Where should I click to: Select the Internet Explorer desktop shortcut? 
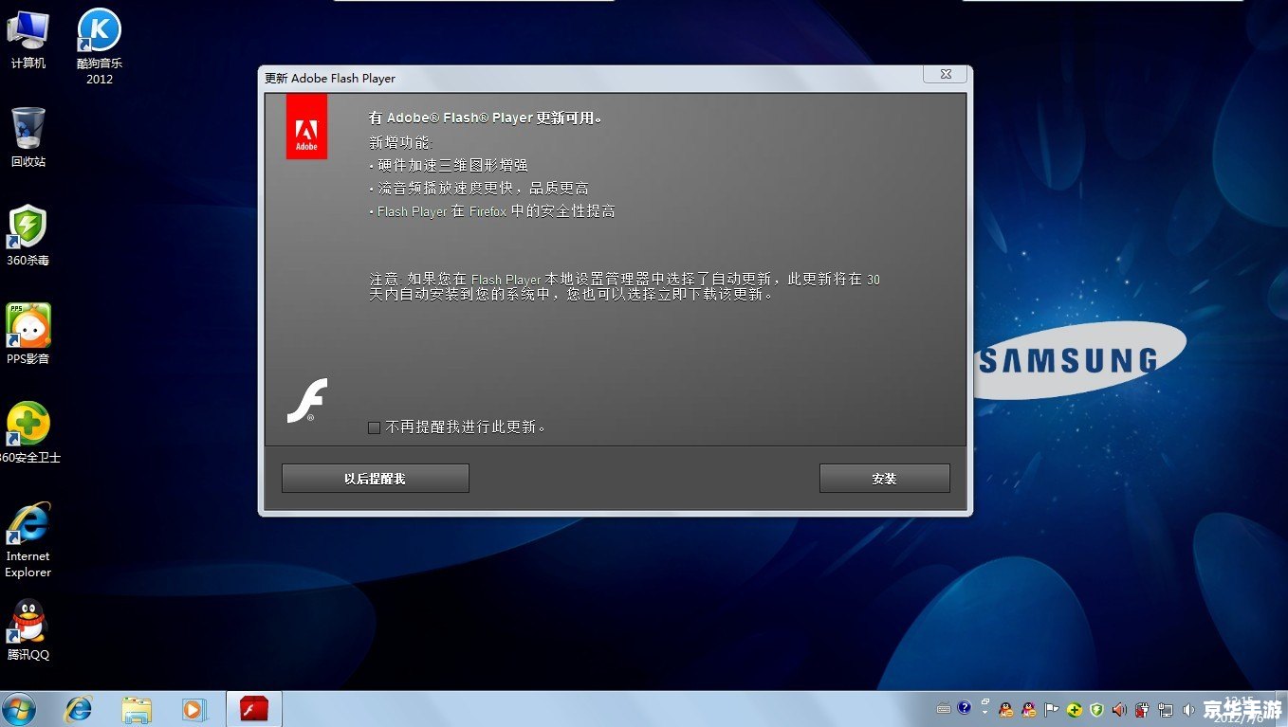tap(28, 540)
